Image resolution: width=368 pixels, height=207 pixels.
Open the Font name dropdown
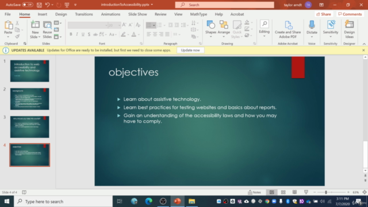coord(106,25)
